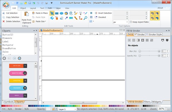
Task: Open the Layer 1 dropdown
Action: coord(75,109)
